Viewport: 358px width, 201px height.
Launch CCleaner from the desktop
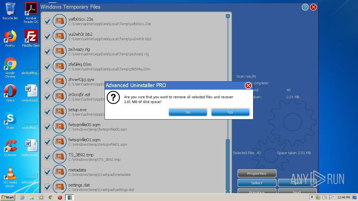click(10, 148)
